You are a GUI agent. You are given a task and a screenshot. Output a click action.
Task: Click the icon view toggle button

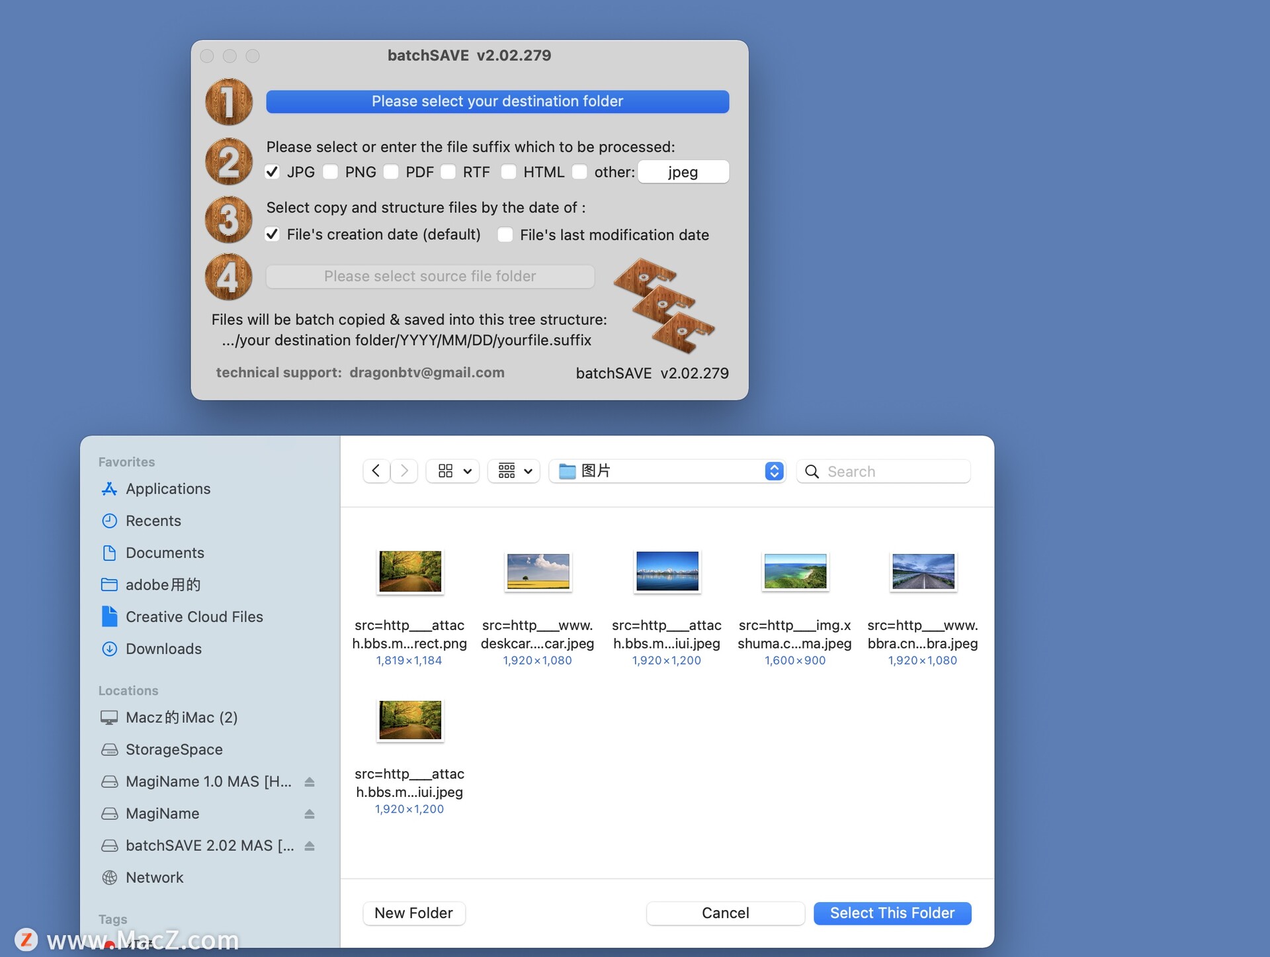click(446, 469)
